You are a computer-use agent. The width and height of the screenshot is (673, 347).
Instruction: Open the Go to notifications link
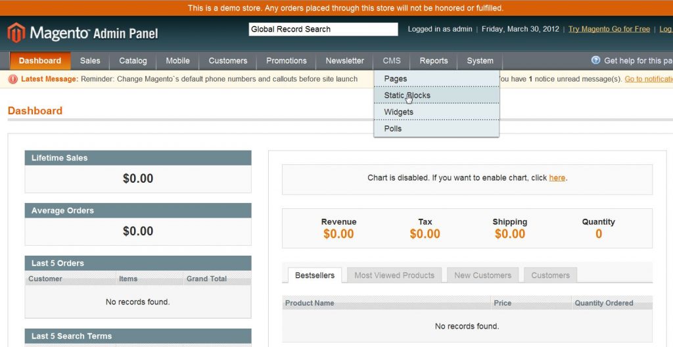pos(648,79)
